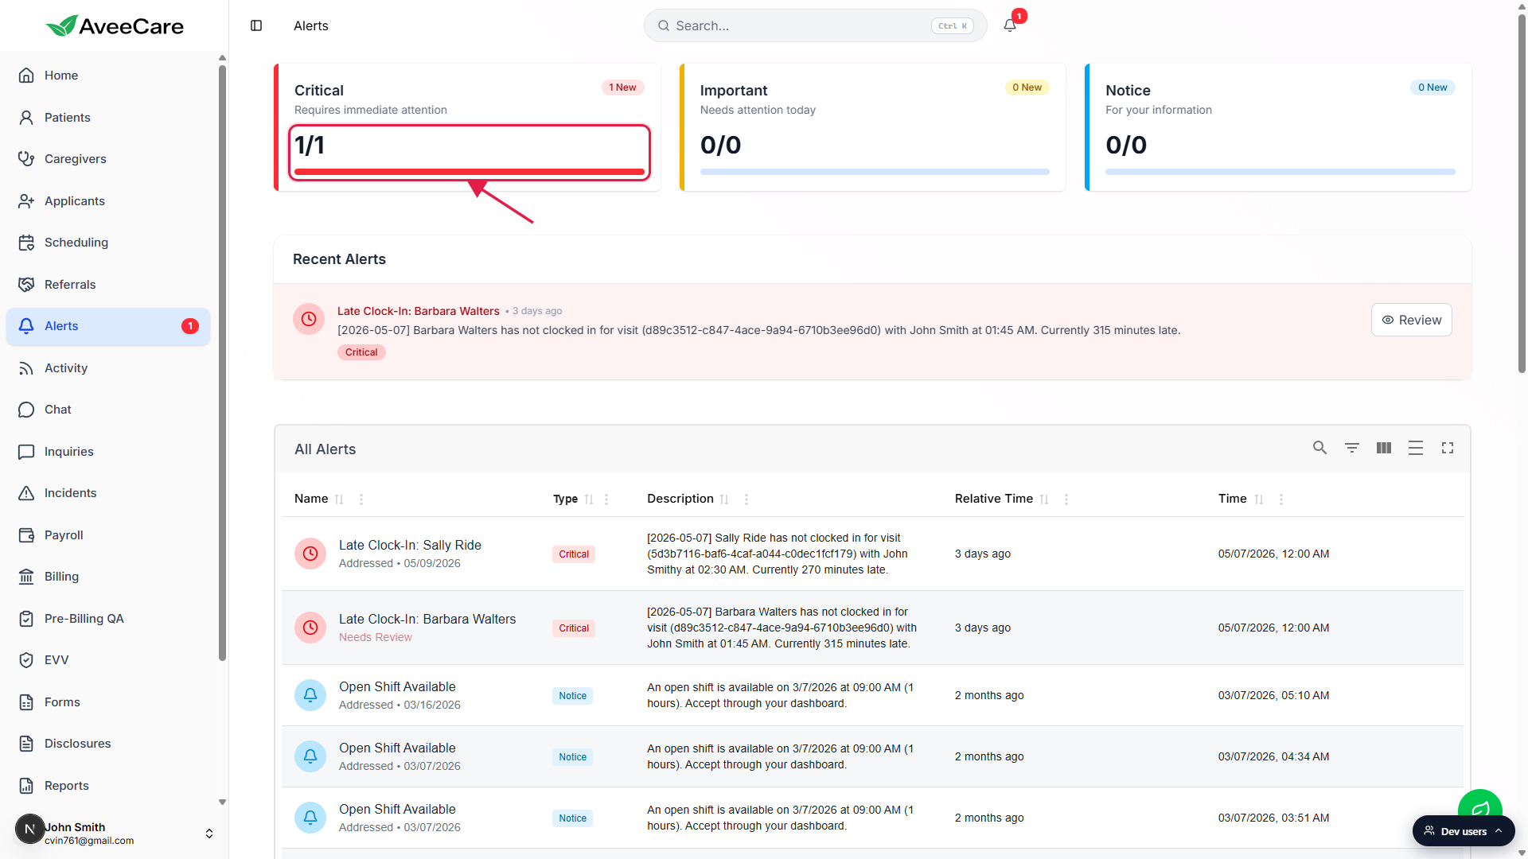Open Incidents page
The image size is (1528, 859).
[108, 493]
